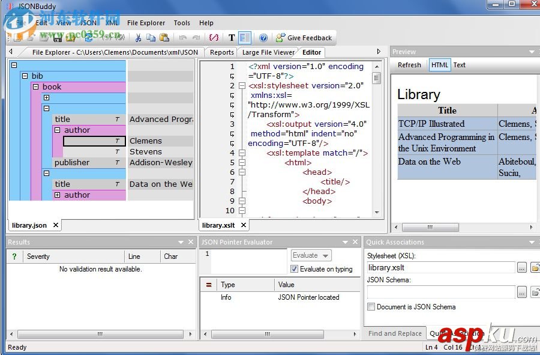The width and height of the screenshot is (540, 355).
Task: Select HTML preview mode
Action: click(440, 65)
